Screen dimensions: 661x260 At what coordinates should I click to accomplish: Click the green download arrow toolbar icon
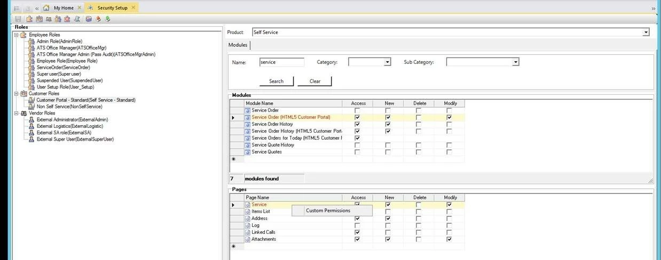[108, 19]
